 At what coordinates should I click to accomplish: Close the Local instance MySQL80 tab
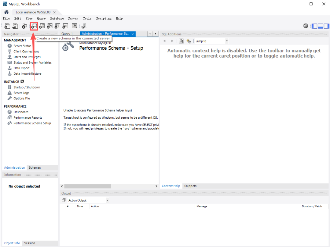tap(54, 12)
